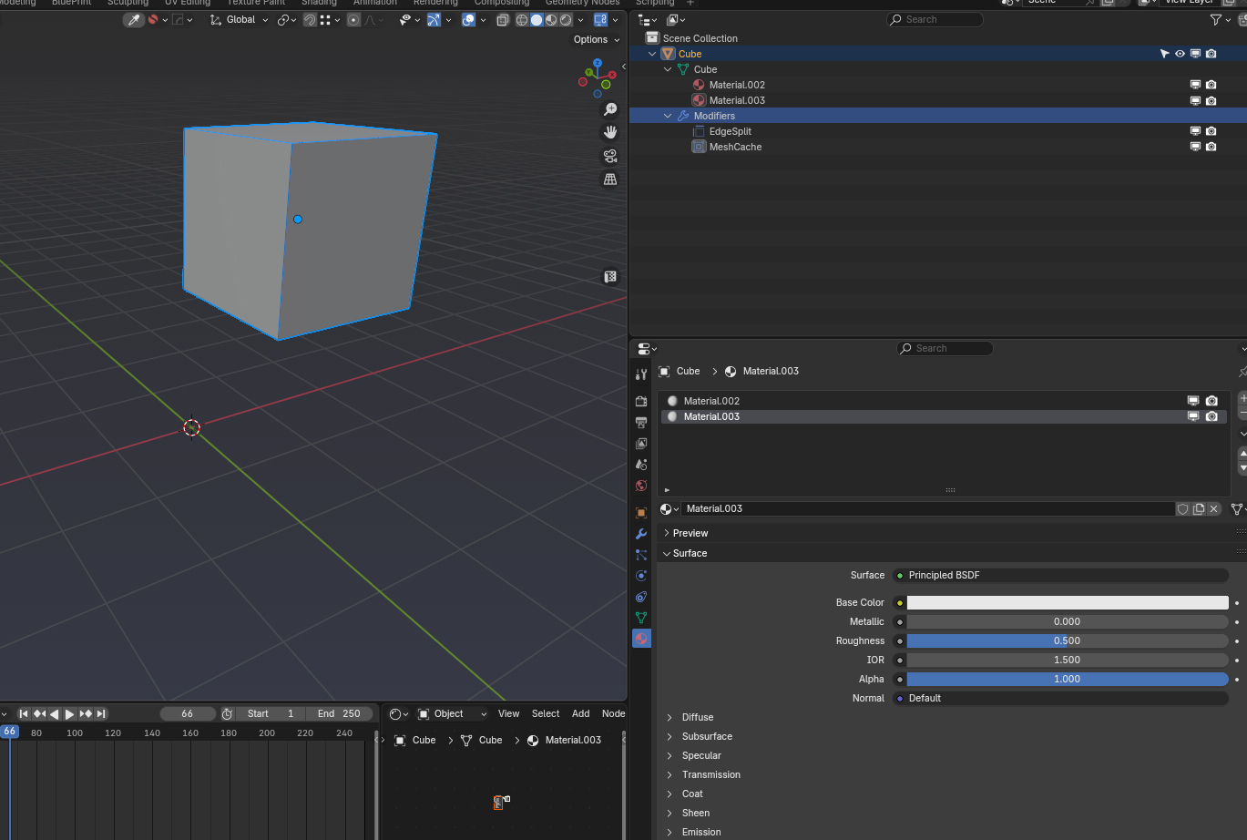Image resolution: width=1247 pixels, height=840 pixels.
Task: Click the viewport zoom magnifier icon
Action: coord(610,110)
